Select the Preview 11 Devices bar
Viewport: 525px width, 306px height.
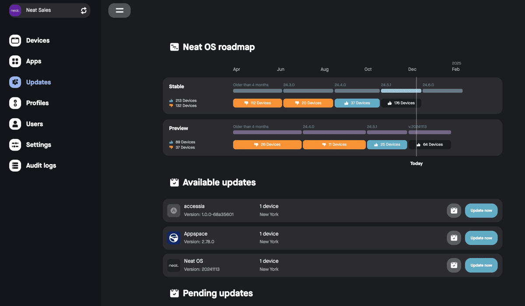coord(334,144)
